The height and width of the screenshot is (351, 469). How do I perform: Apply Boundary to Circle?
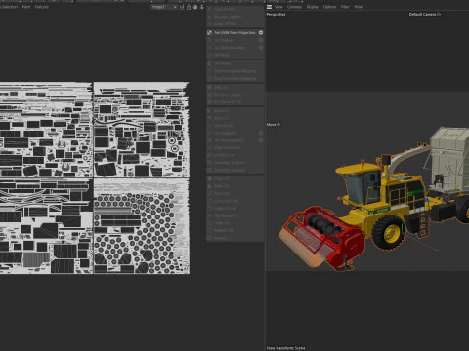coord(234,163)
